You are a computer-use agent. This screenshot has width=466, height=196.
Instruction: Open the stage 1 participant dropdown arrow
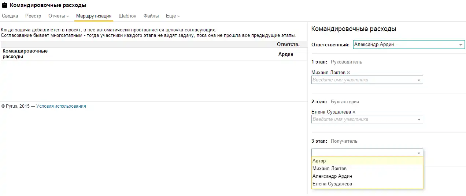tap(419, 80)
